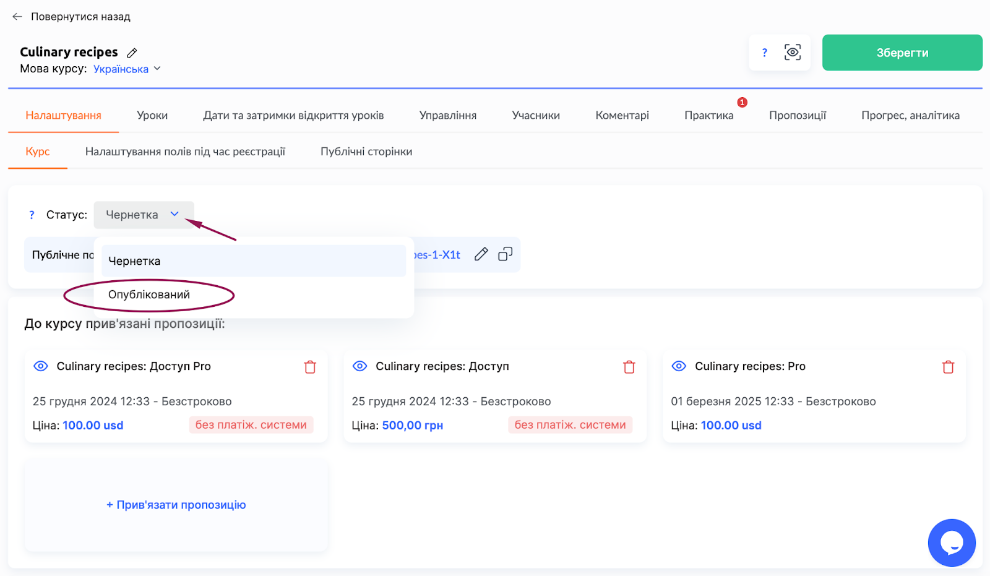Click + Прив'язати пропозицію
Image resolution: width=990 pixels, height=576 pixels.
[176, 505]
